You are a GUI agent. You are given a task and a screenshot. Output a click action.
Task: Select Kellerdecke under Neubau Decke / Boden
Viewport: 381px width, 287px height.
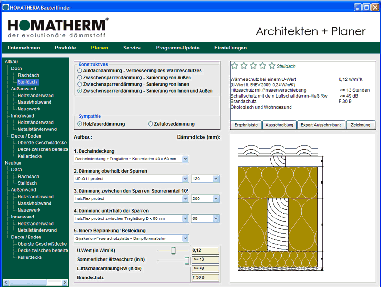pyautogui.click(x=30, y=257)
